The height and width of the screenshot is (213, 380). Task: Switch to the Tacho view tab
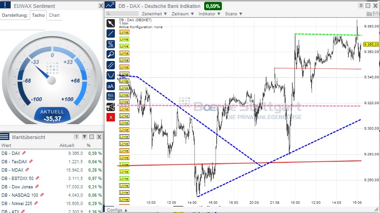[38, 15]
